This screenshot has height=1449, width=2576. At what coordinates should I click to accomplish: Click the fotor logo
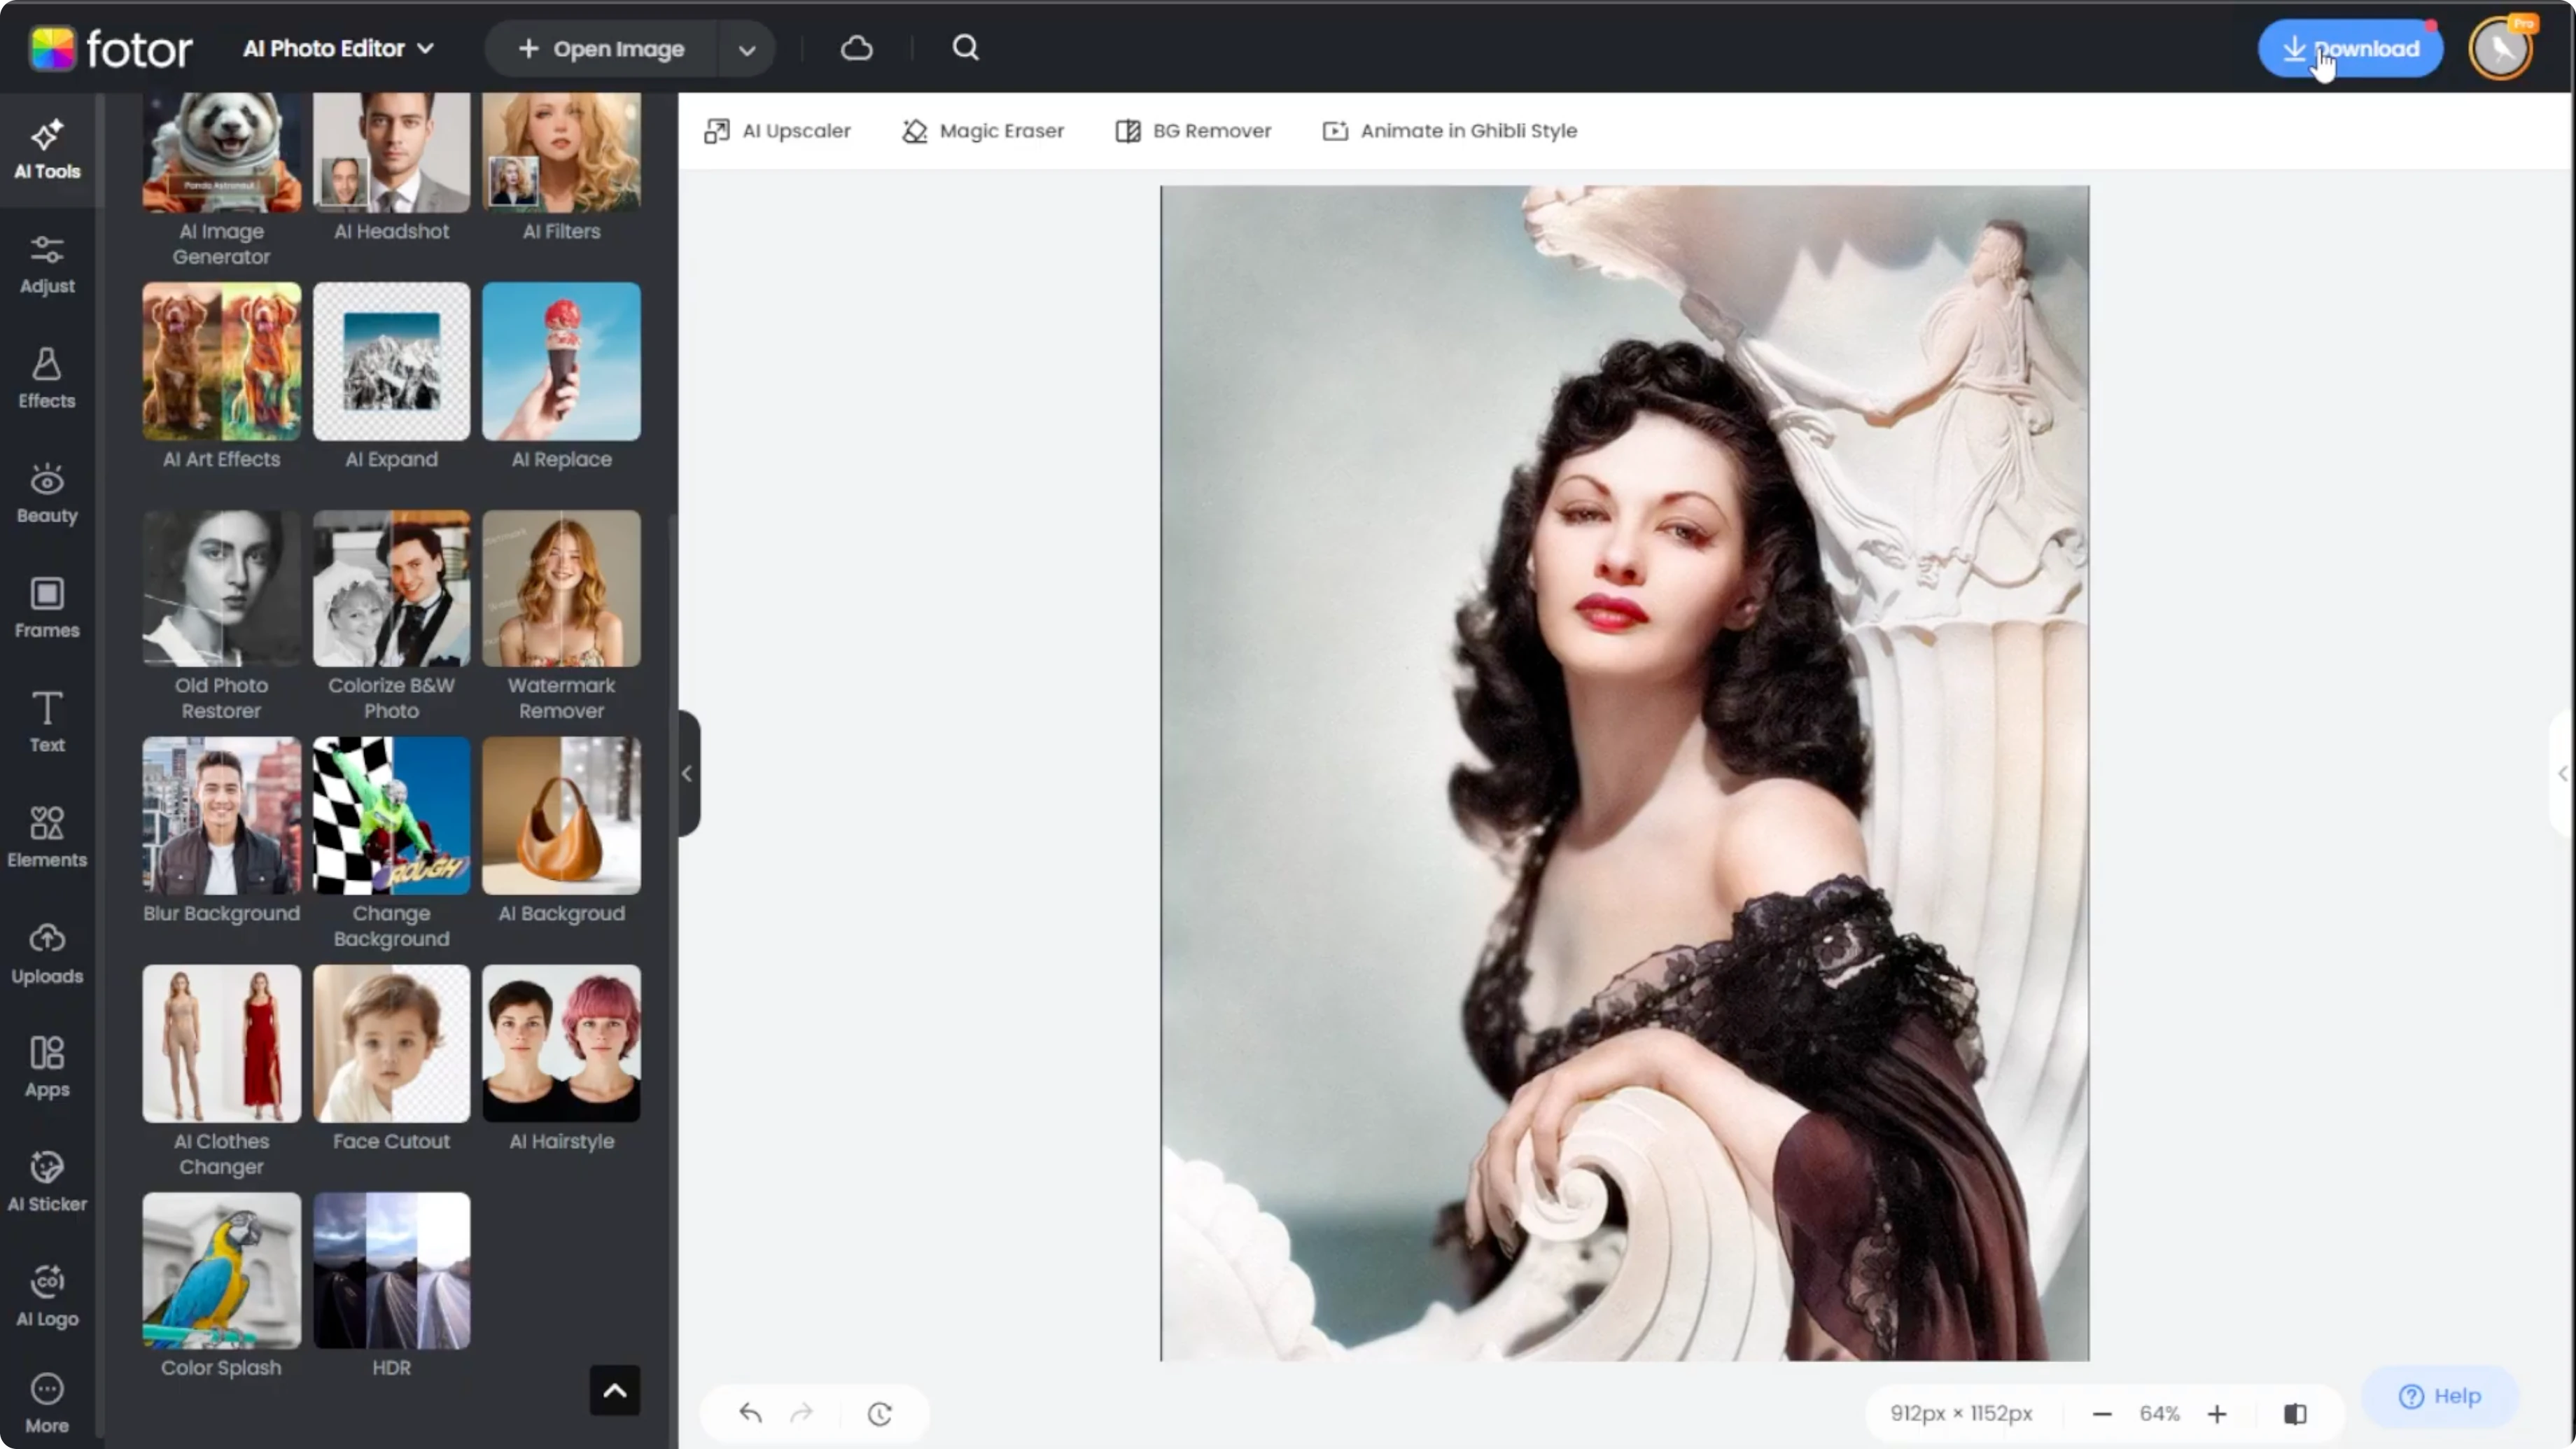point(110,48)
